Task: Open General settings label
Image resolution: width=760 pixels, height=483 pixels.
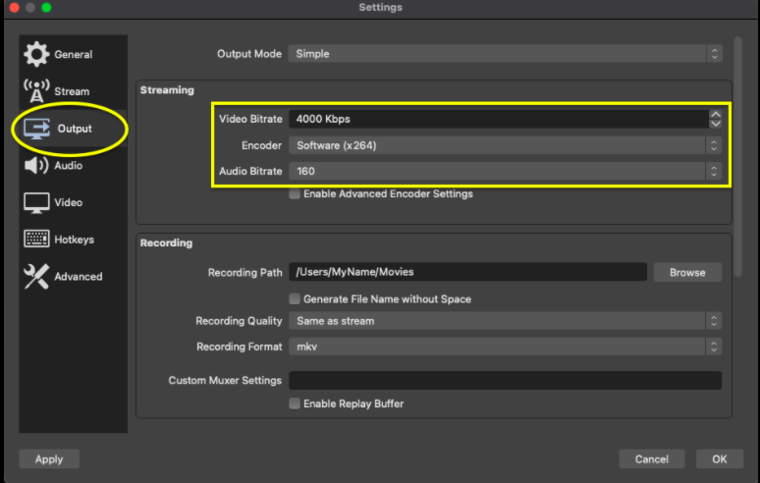Action: [74, 54]
